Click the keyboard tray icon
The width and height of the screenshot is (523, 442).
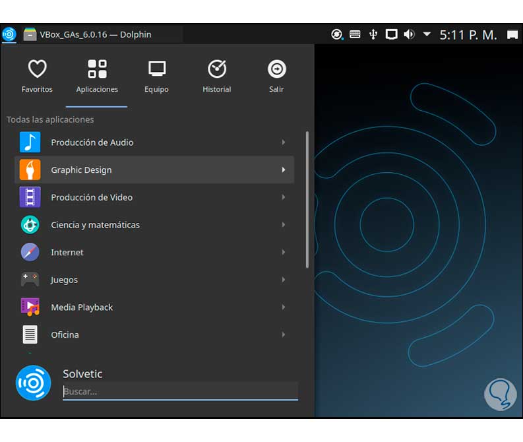click(x=355, y=34)
